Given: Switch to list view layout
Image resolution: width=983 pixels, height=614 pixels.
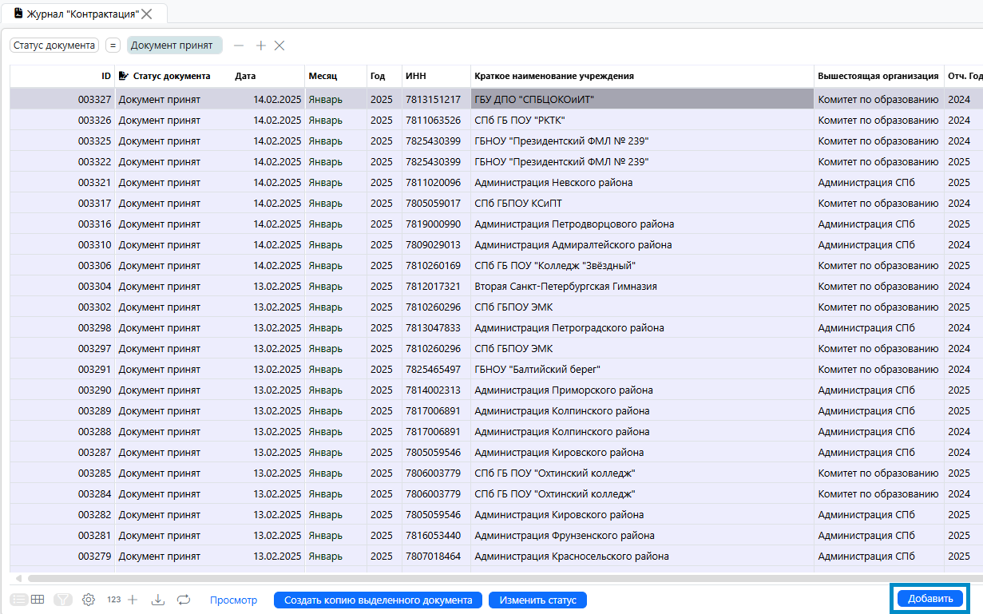Looking at the screenshot, I should tap(18, 600).
